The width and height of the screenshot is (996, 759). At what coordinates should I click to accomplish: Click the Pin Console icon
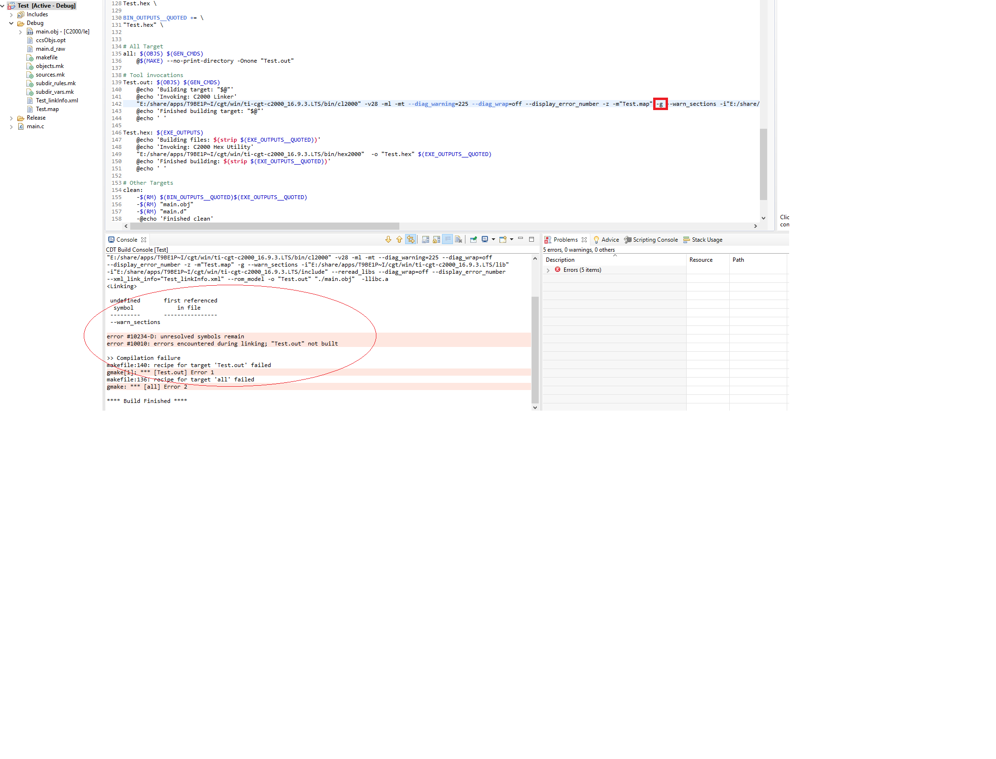coord(473,239)
